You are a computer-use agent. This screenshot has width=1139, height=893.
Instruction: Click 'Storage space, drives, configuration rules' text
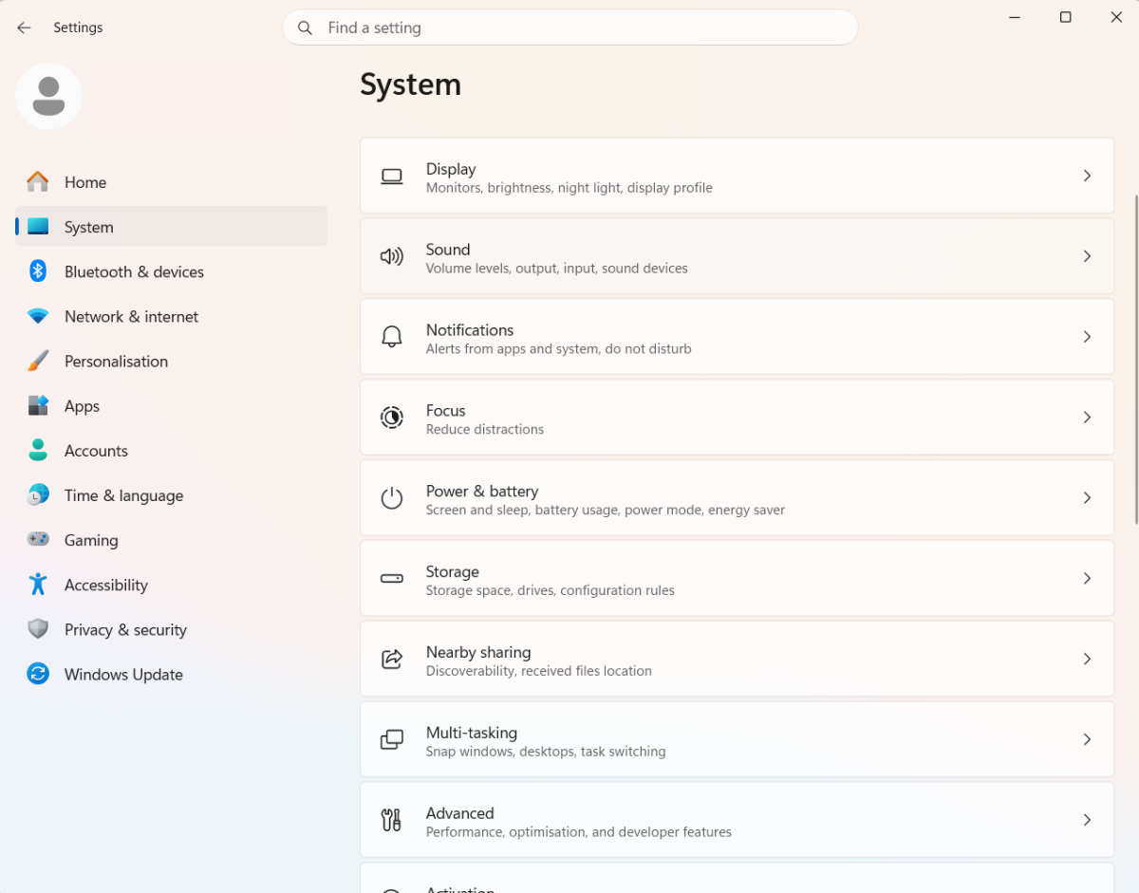coord(551,590)
